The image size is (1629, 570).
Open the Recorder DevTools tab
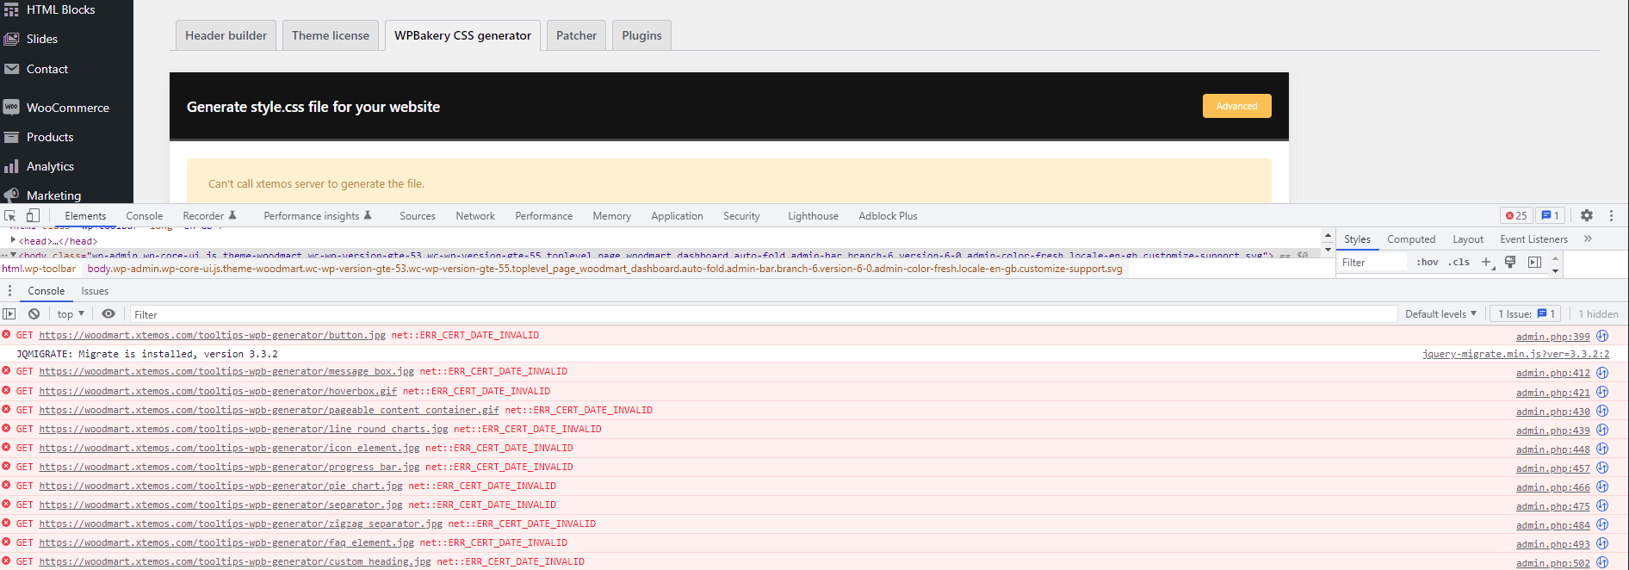pyautogui.click(x=209, y=215)
